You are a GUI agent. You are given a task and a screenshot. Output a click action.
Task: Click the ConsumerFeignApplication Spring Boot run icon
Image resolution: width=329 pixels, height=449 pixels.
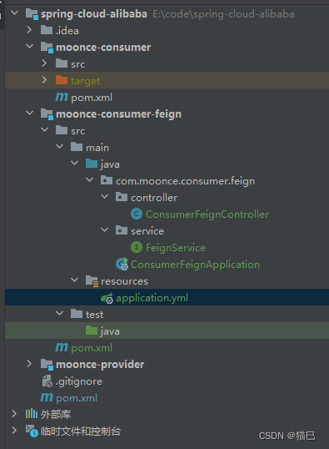(x=122, y=264)
